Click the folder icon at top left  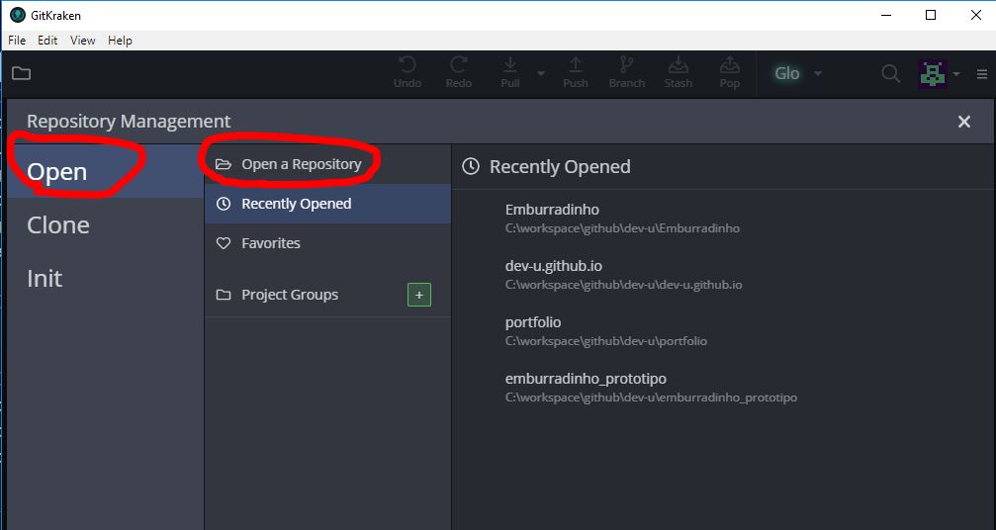pos(21,73)
